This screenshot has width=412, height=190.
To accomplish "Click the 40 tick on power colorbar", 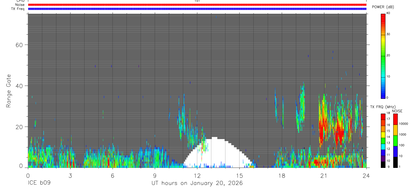I will click(x=388, y=13).
